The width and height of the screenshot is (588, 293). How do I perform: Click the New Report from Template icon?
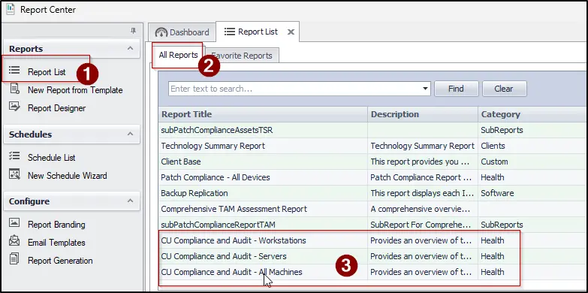[14, 89]
